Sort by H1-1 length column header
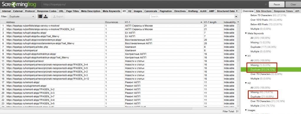Image resolution: width=301 pixels, height=114 pixels. [213, 22]
